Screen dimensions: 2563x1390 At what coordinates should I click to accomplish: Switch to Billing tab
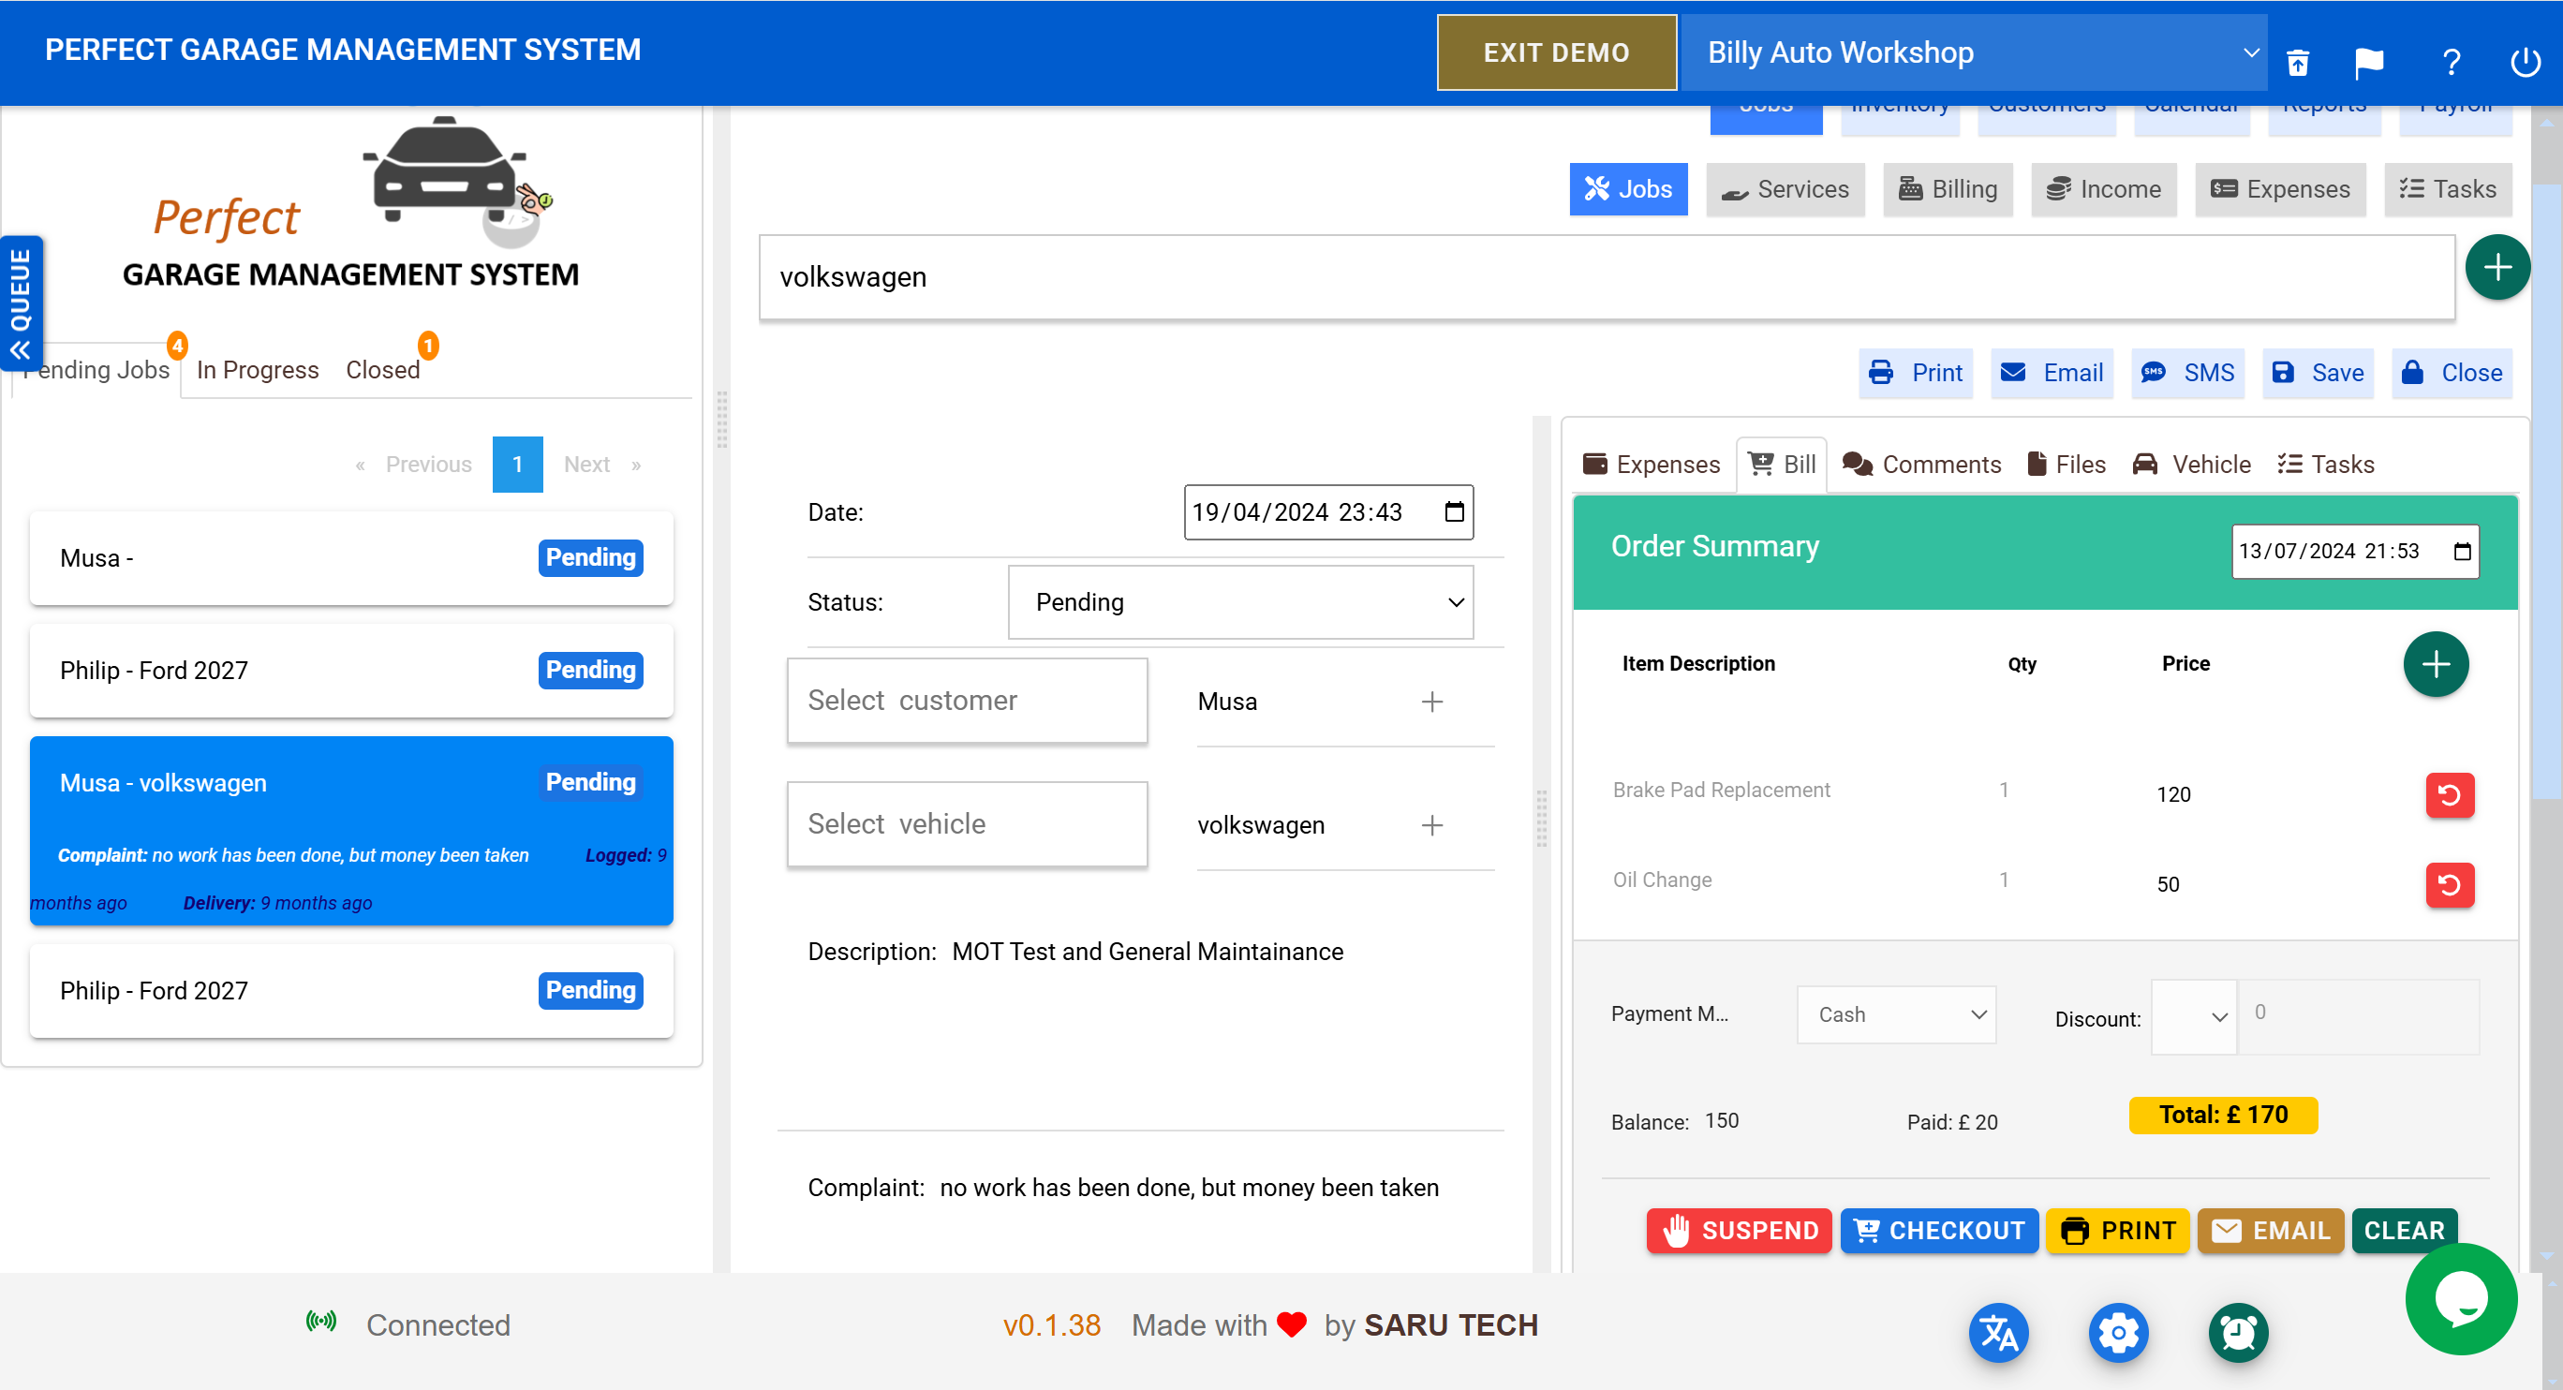pyautogui.click(x=1948, y=190)
